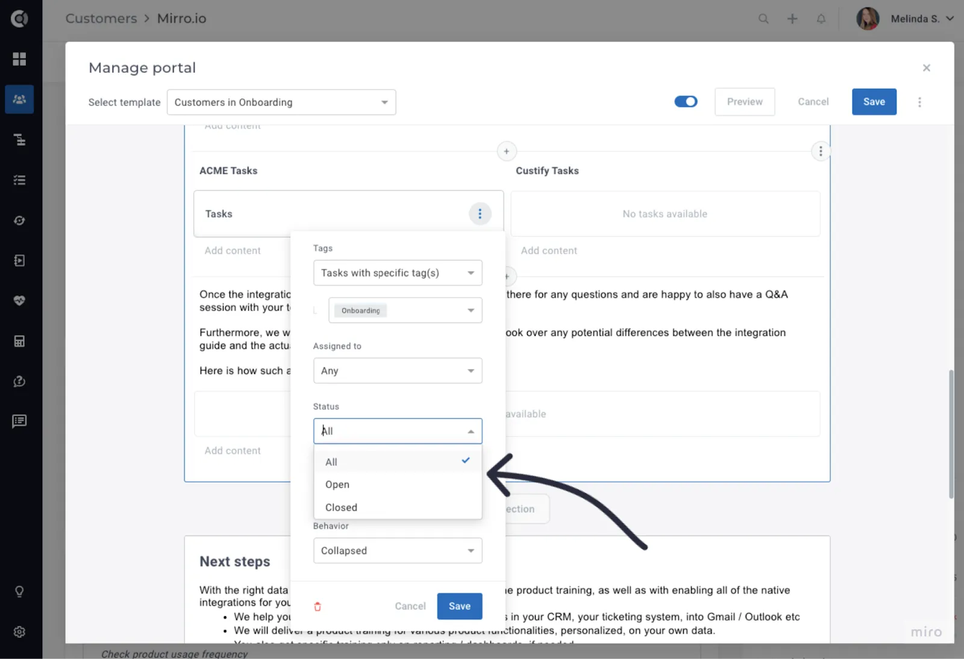Open the help question icon in sidebar
Viewport: 964px width, 659px height.
tap(19, 381)
